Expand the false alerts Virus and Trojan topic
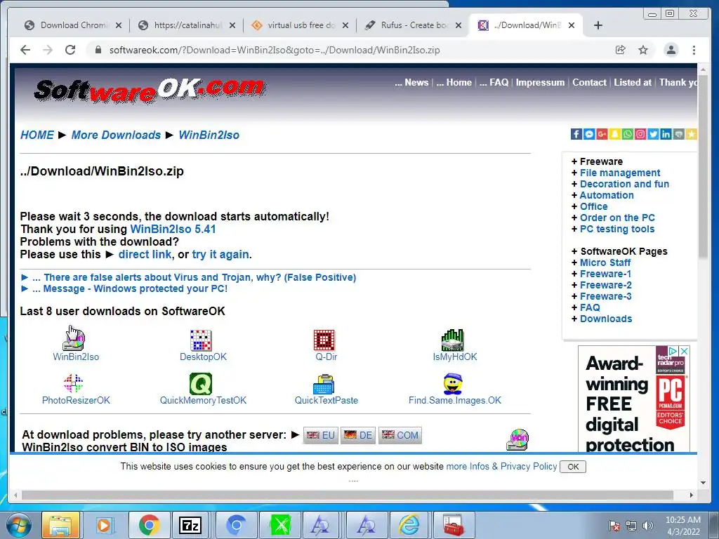Viewport: 719px width, 539px height. click(x=188, y=277)
